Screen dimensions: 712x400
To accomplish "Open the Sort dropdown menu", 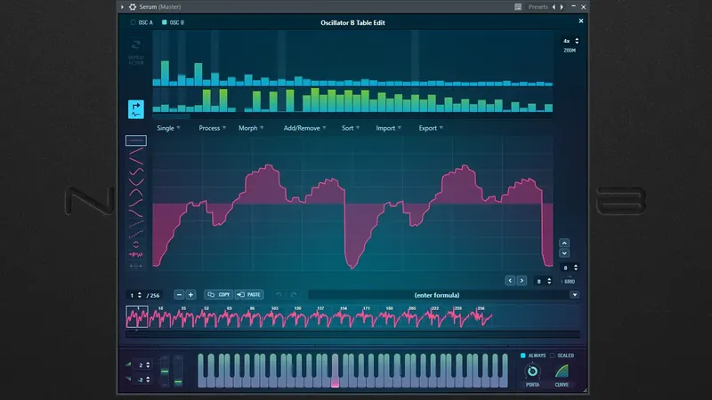I will coord(351,128).
